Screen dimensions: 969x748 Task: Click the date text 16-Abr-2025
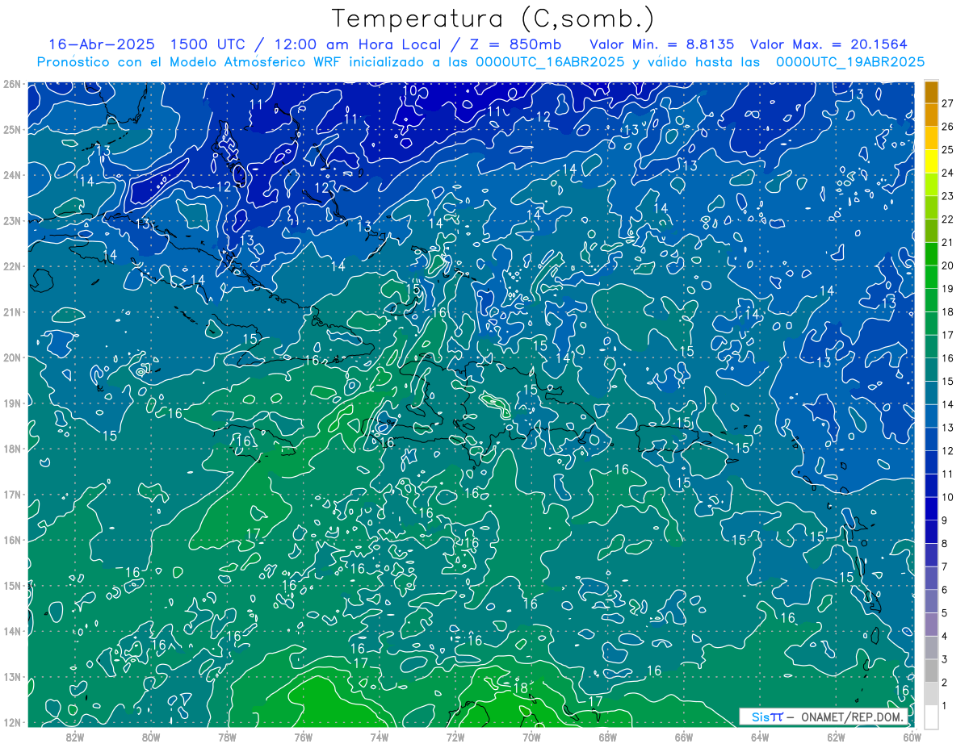100,44
